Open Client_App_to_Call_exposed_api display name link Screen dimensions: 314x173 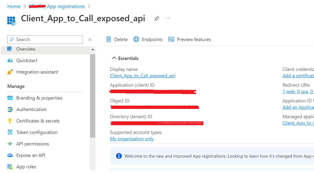point(143,76)
